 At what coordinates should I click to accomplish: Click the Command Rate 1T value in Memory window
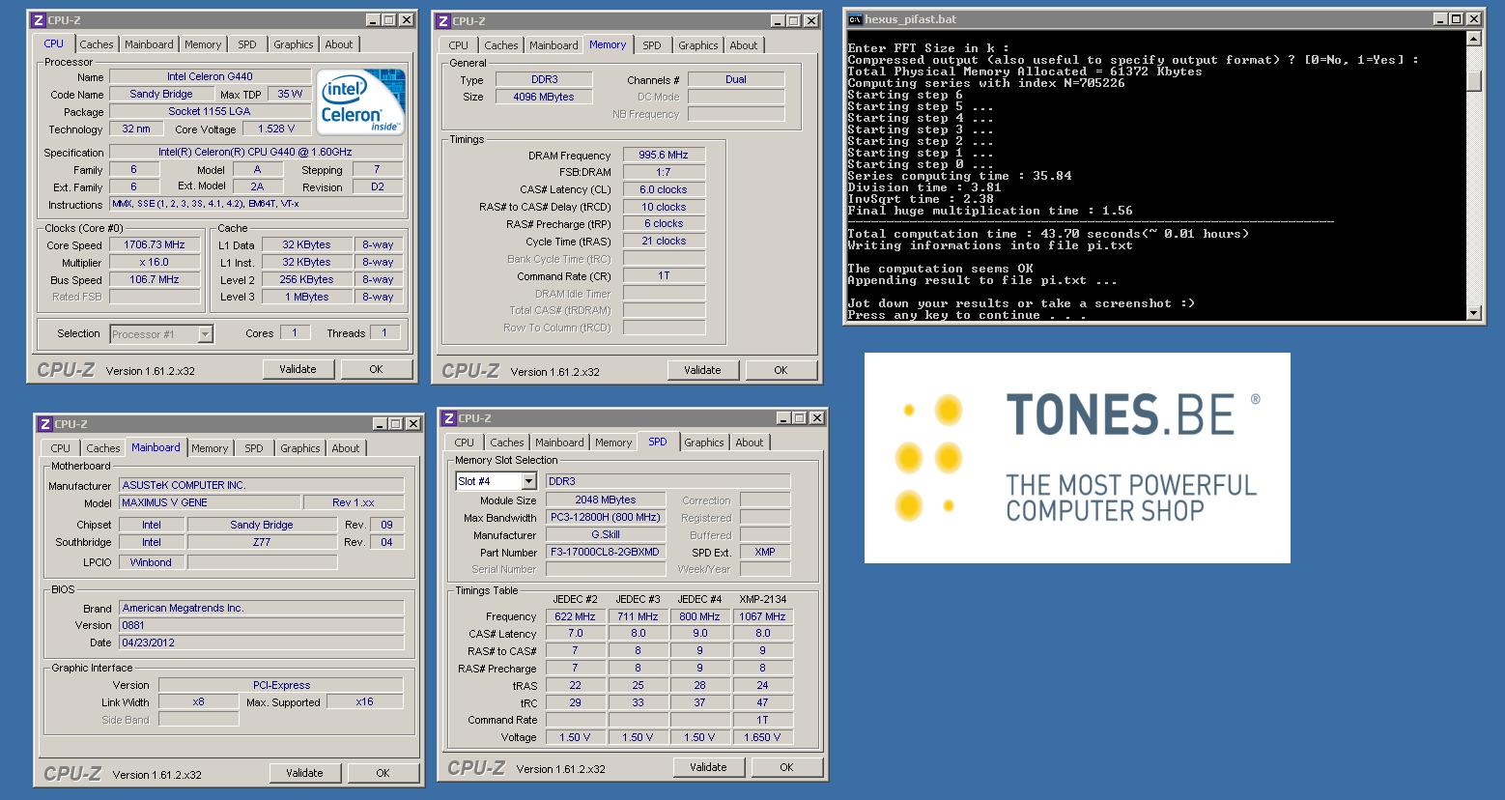tap(664, 275)
